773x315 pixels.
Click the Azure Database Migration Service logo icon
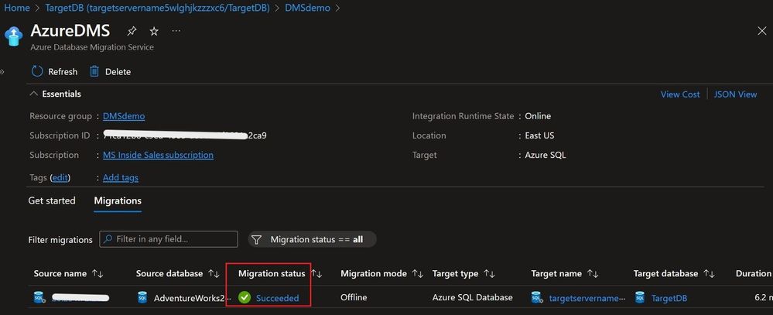click(13, 36)
